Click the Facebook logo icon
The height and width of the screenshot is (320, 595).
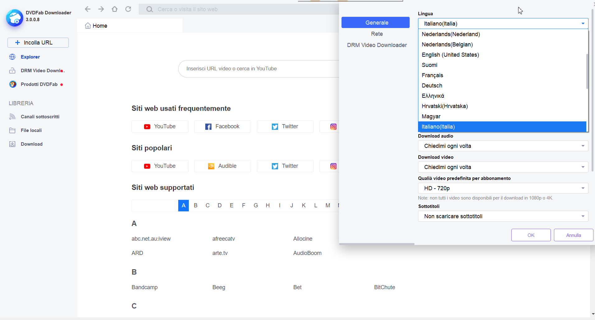(x=208, y=127)
